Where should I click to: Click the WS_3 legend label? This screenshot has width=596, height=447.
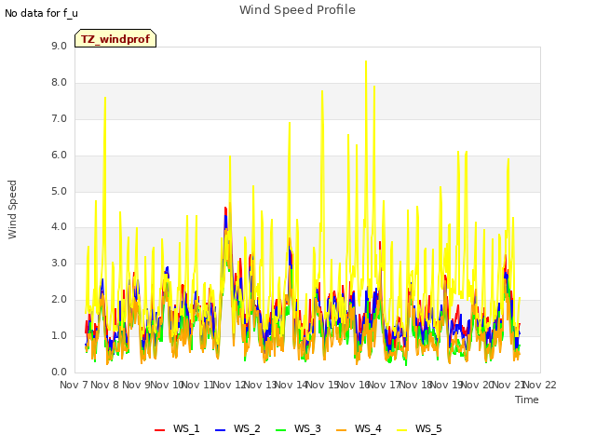pyautogui.click(x=307, y=428)
